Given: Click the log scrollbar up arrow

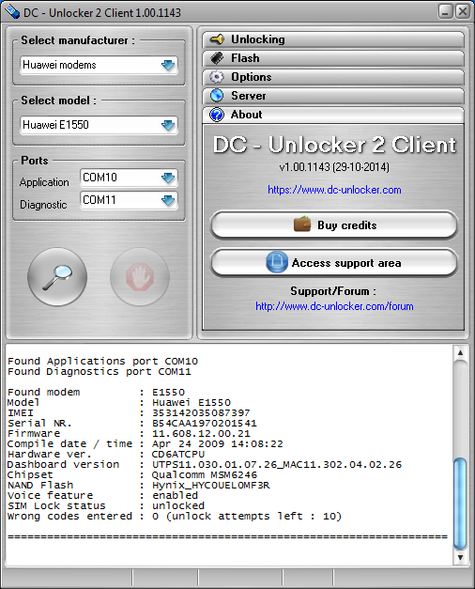Looking at the screenshot, I should (460, 353).
